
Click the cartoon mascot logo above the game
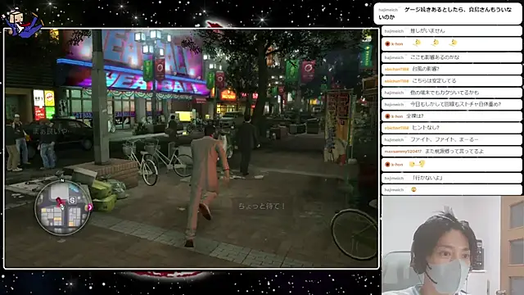click(22, 24)
